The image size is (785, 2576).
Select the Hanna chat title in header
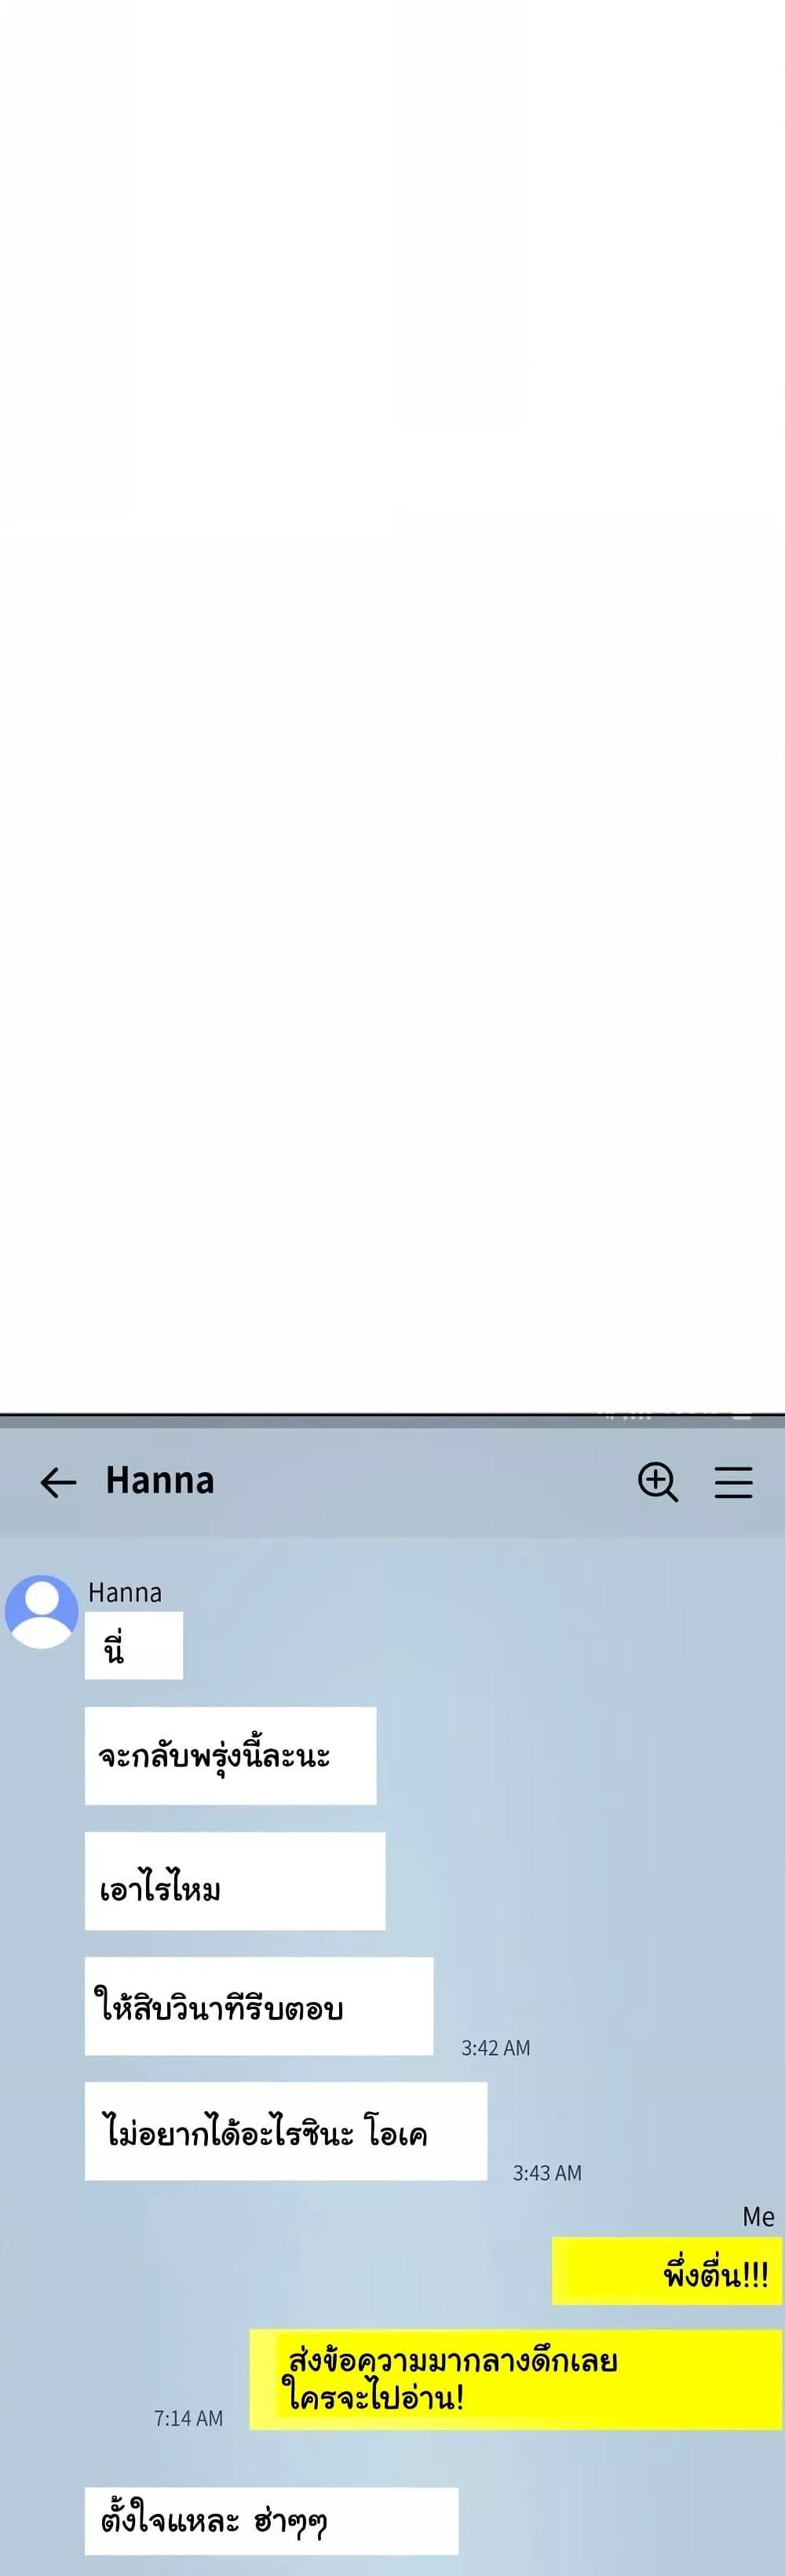160,1480
